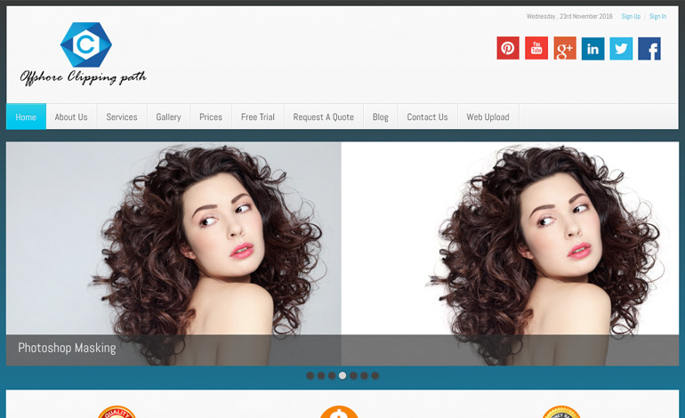The width and height of the screenshot is (685, 418).
Task: Open the Request A Quote menu item
Action: coord(324,117)
